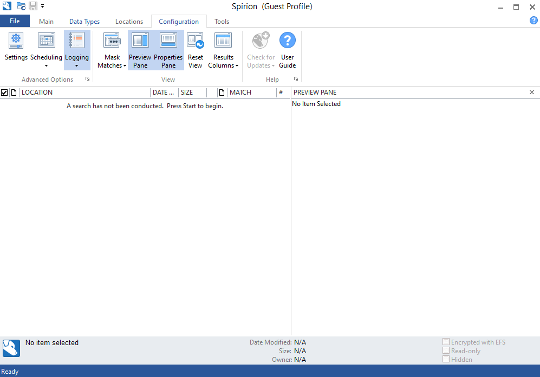Expand the Results Columns dropdown
Viewport: 540px width, 377px height.
223,61
